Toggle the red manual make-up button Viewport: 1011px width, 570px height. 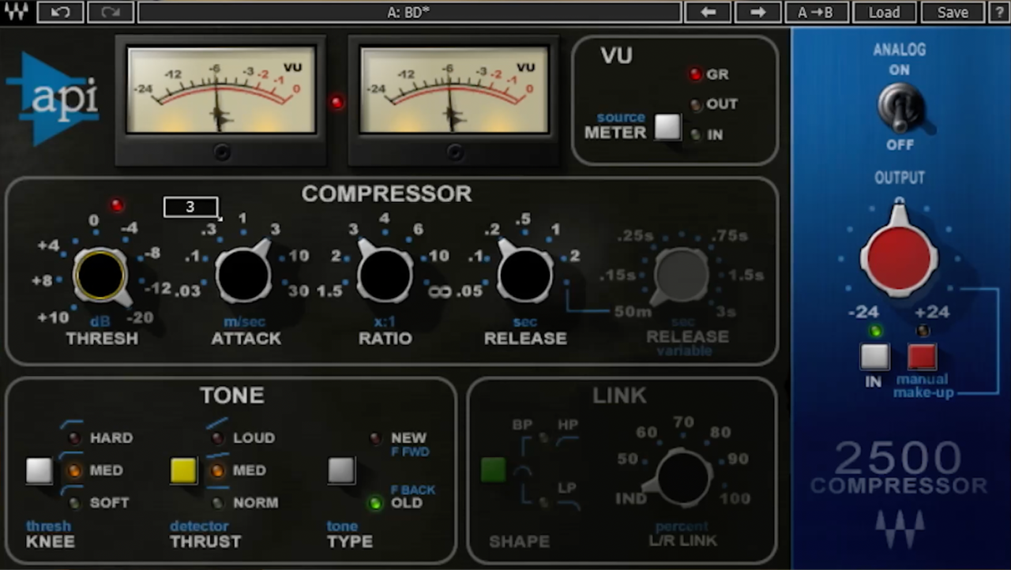coord(922,357)
